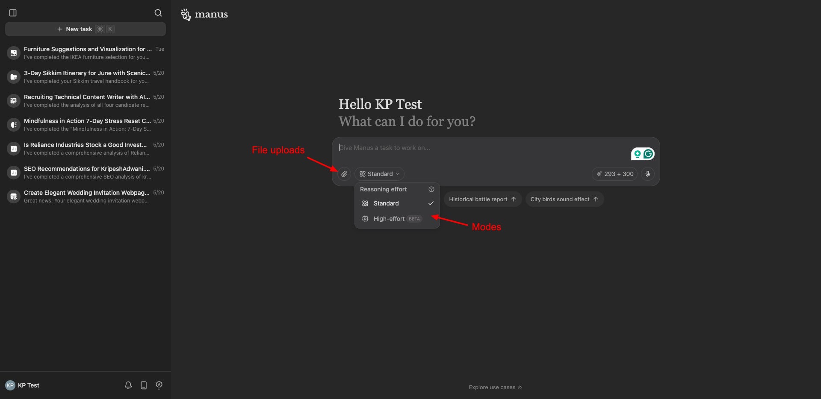Click the paperclip file upload icon
The width and height of the screenshot is (821, 399).
click(344, 174)
